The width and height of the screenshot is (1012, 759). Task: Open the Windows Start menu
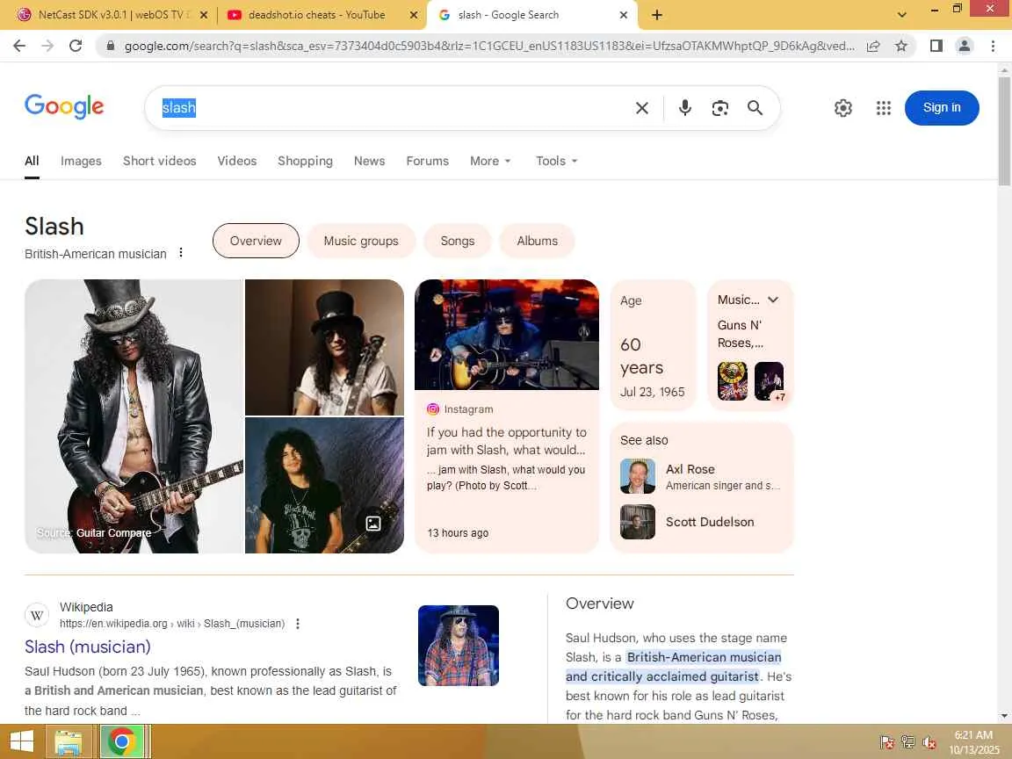point(21,741)
